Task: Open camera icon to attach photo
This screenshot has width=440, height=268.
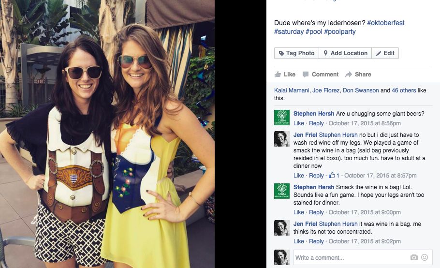Action: pos(414,257)
